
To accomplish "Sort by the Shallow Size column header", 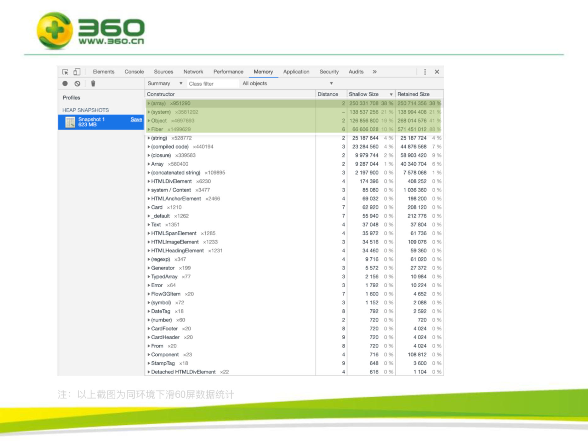I will [364, 94].
